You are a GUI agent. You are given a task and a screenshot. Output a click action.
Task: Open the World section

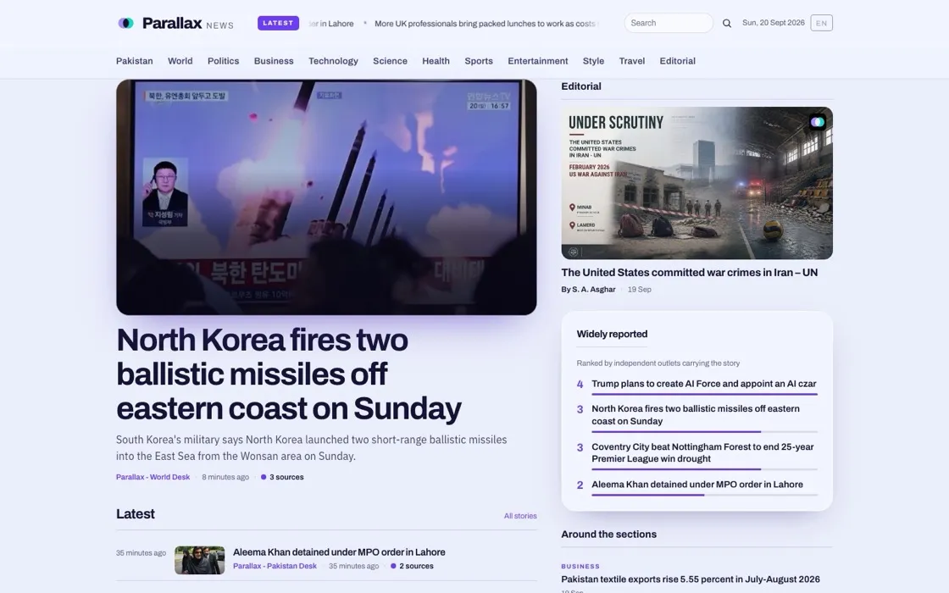coord(180,61)
